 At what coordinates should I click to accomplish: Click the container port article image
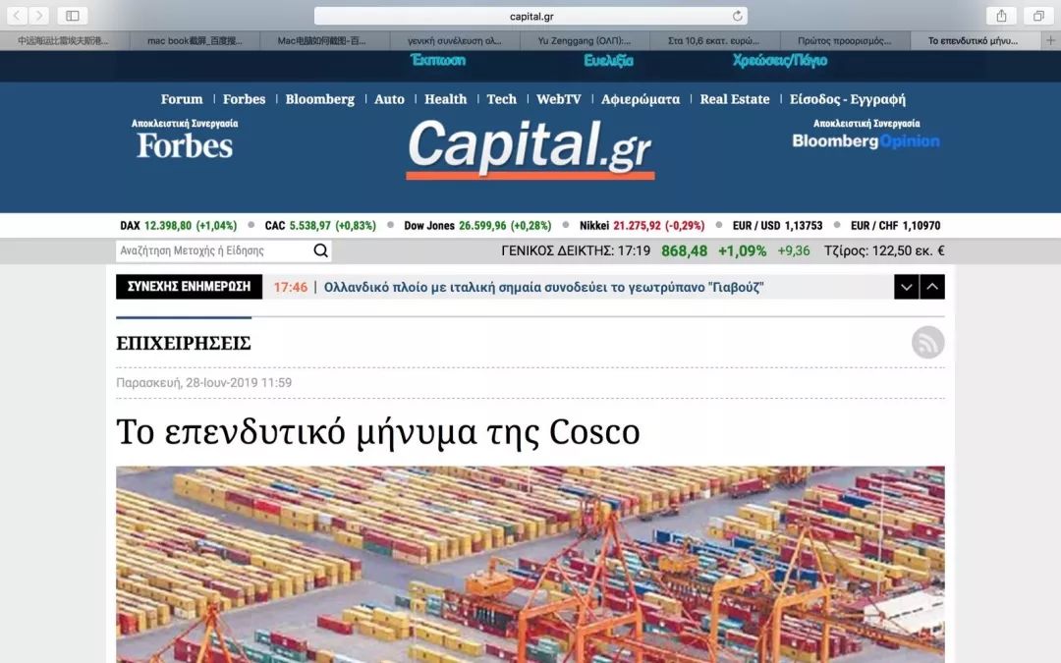pos(530,564)
